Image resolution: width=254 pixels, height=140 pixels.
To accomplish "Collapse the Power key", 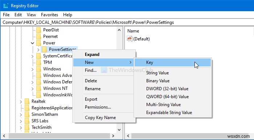I will (33, 43).
